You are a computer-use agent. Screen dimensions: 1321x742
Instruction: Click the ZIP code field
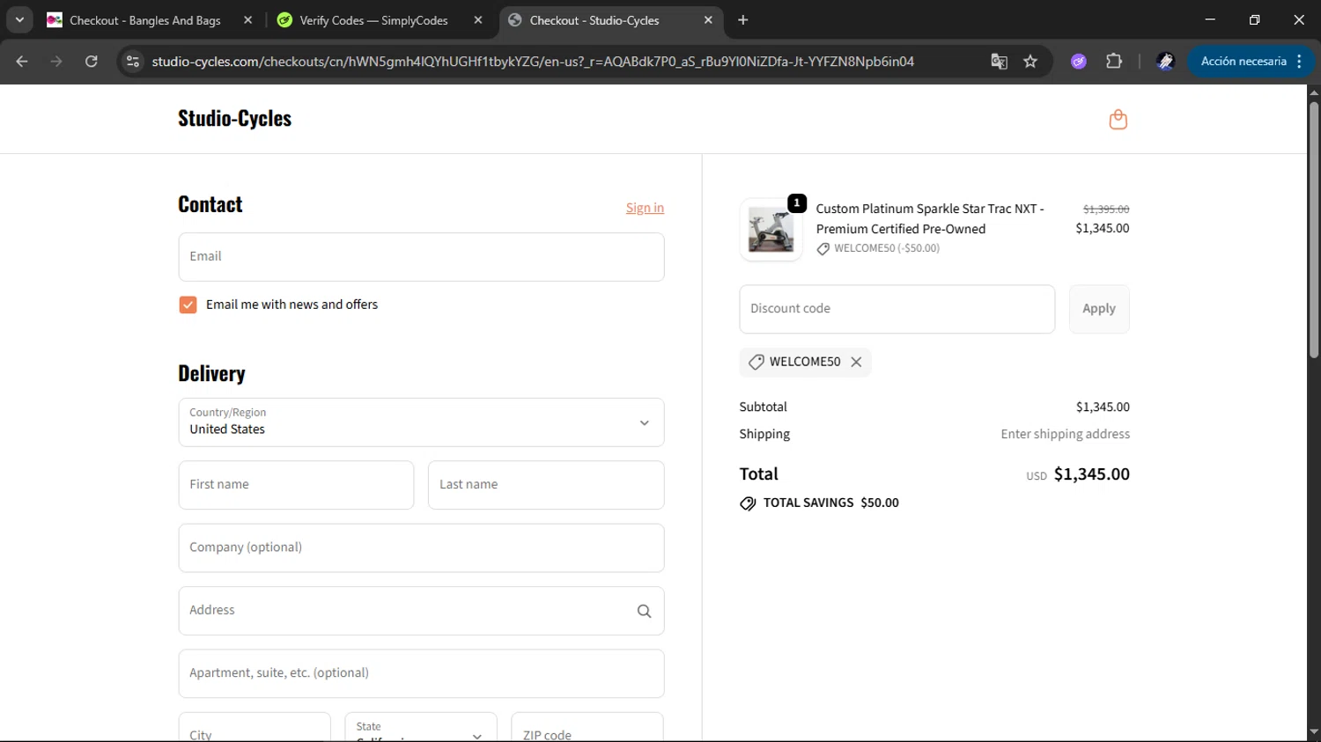[587, 727]
